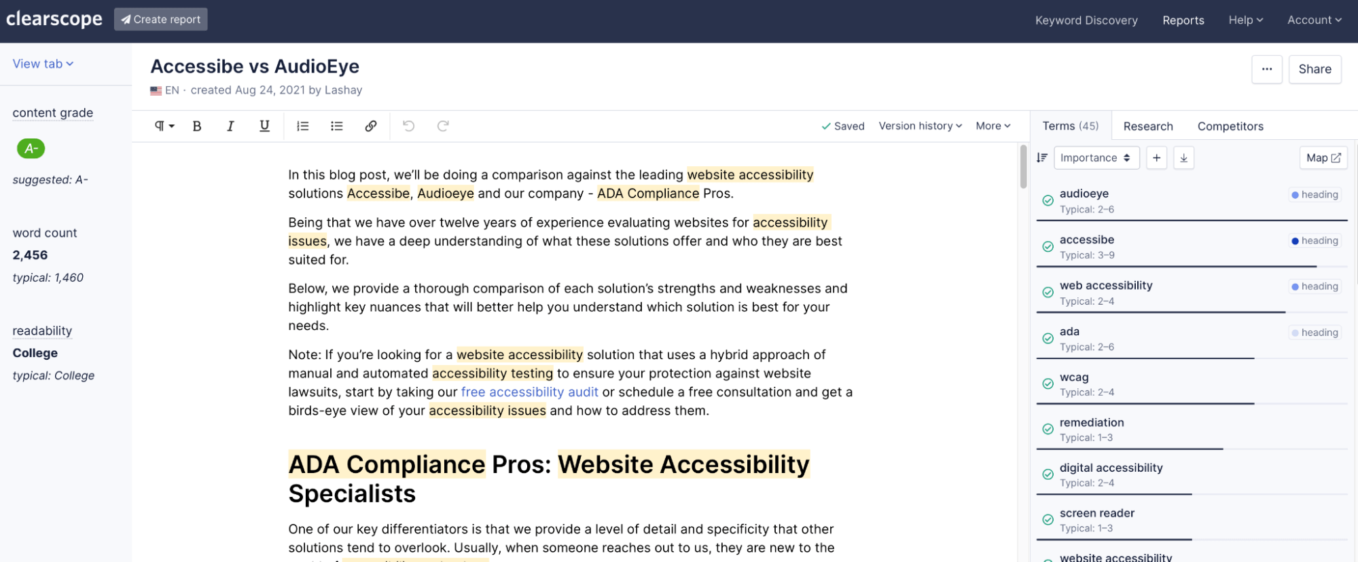Click the US flag EN language indicator
The height and width of the screenshot is (562, 1358).
164,90
